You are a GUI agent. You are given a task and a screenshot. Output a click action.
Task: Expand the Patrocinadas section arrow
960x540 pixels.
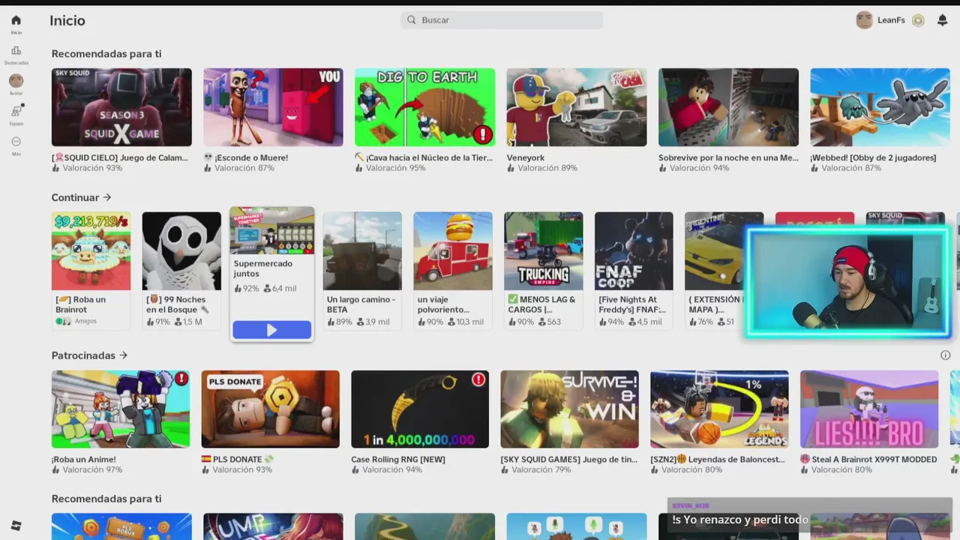(123, 355)
